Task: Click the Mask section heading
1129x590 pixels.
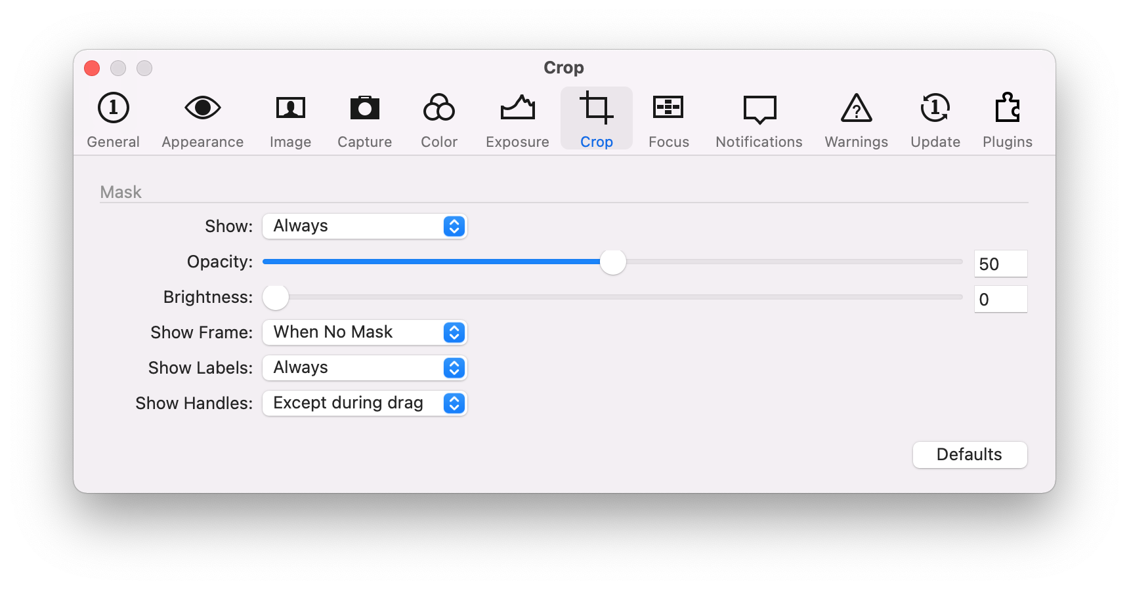Action: click(x=121, y=192)
